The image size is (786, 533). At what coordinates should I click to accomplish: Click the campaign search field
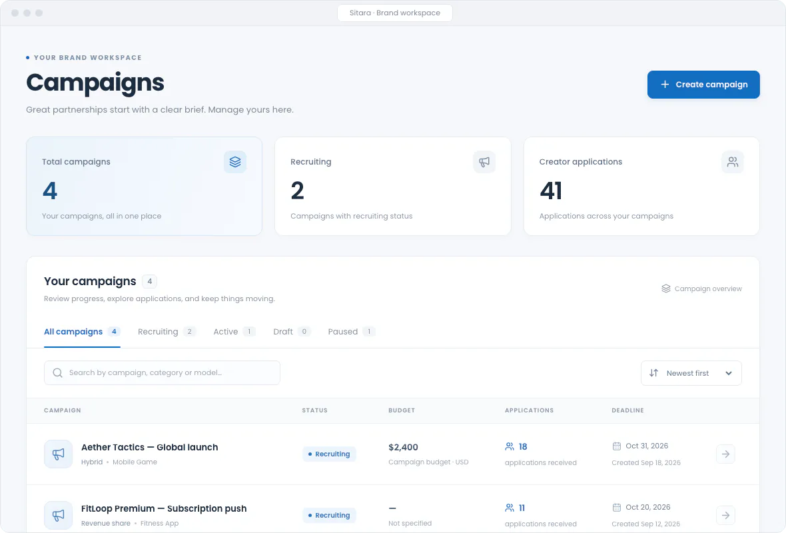tap(162, 372)
